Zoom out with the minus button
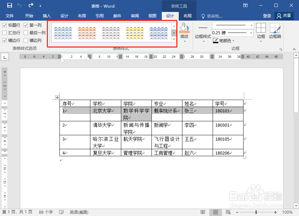 pos(237,212)
